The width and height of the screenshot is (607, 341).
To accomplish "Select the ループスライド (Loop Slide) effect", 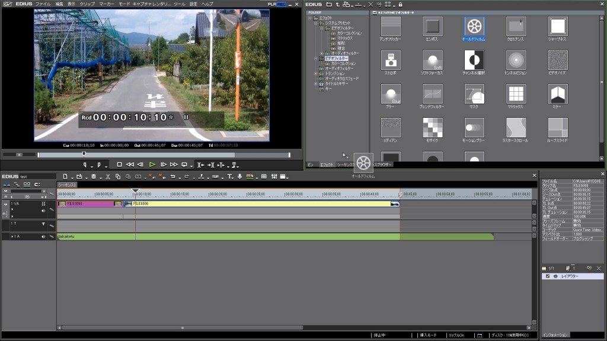I will point(558,128).
